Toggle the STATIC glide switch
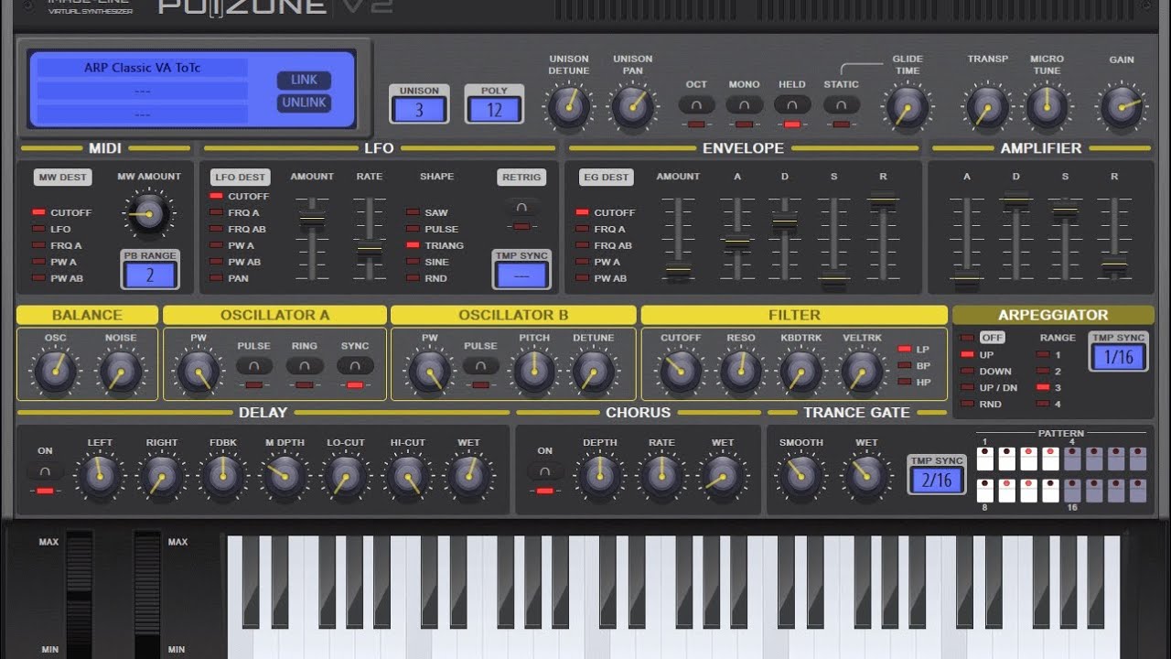 (x=841, y=105)
